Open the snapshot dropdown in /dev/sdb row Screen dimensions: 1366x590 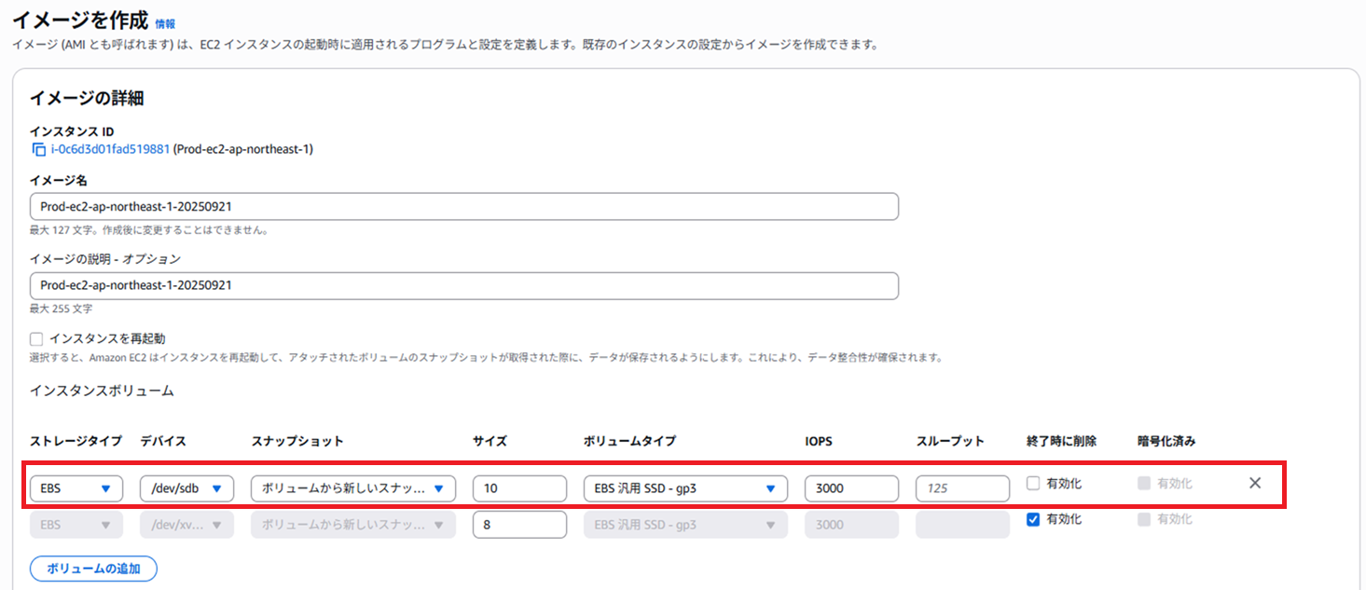click(x=353, y=488)
